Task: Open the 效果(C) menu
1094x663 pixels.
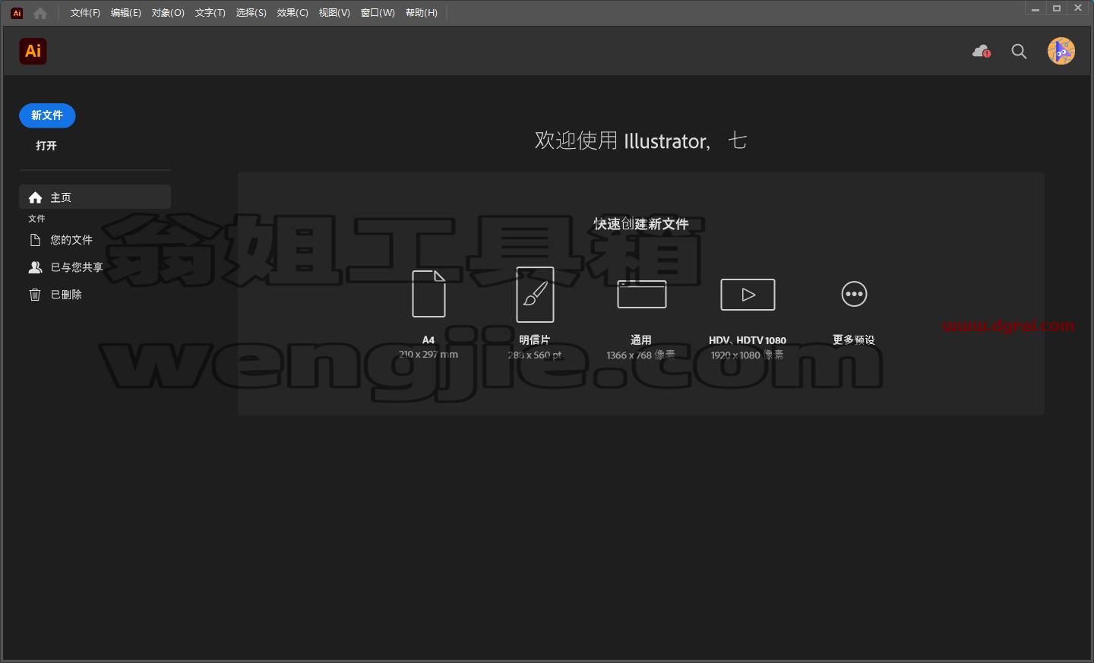Action: coord(292,13)
